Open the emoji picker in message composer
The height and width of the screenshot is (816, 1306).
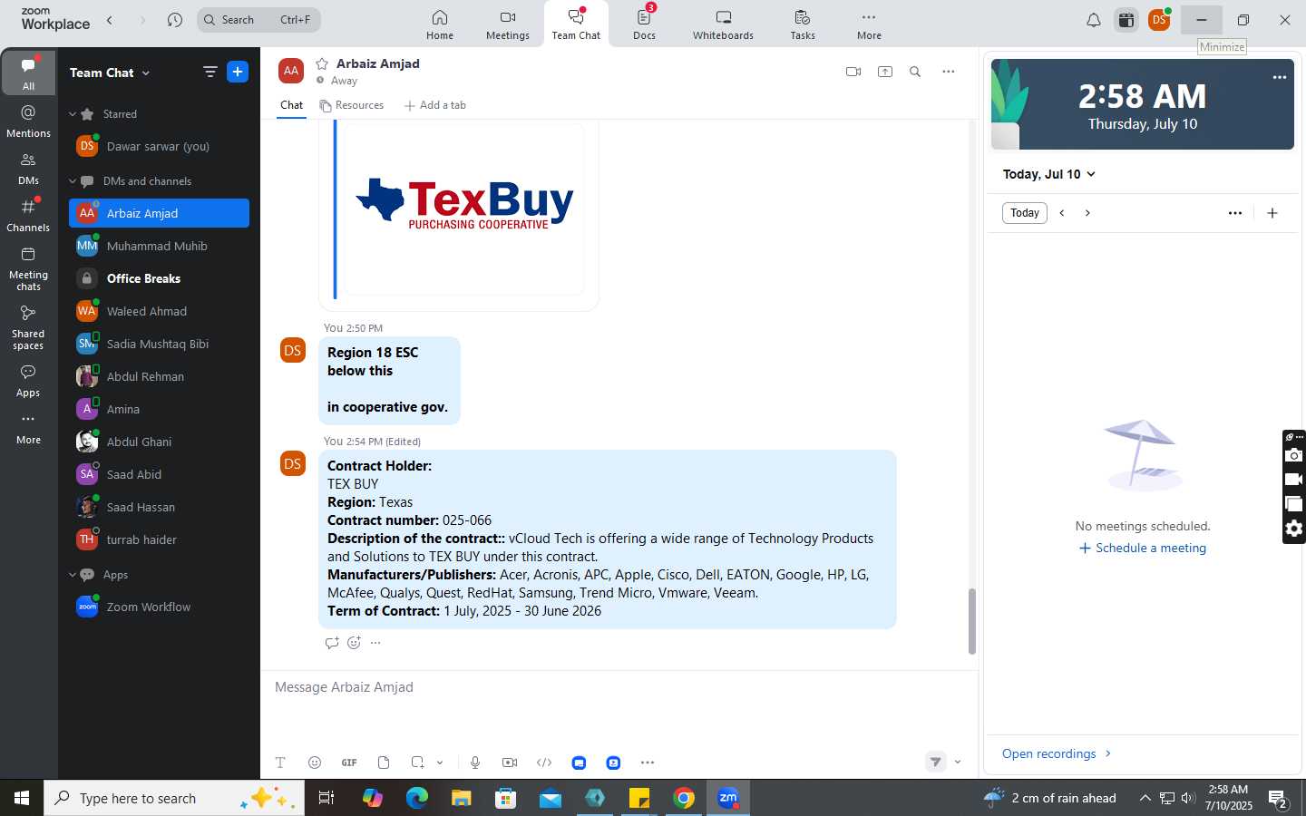(x=315, y=763)
